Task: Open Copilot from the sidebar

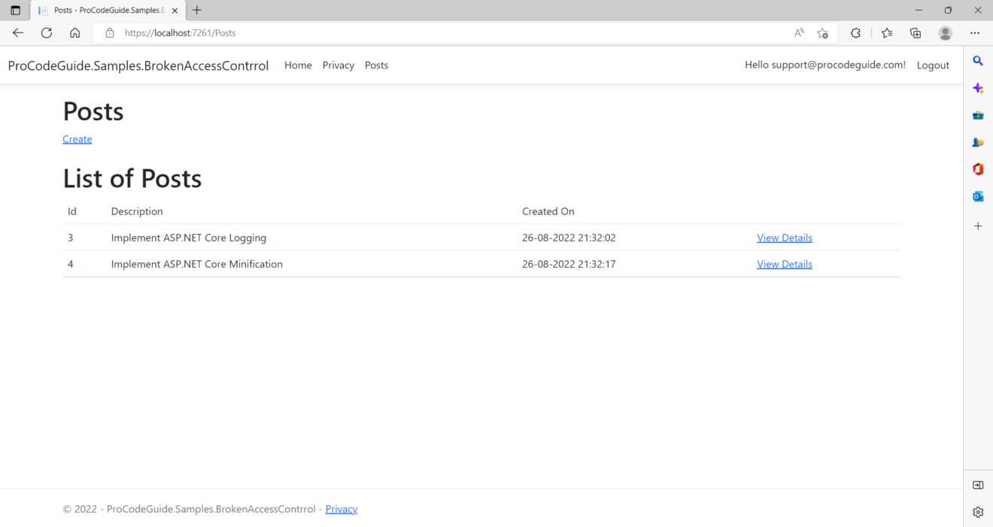Action: point(978,88)
